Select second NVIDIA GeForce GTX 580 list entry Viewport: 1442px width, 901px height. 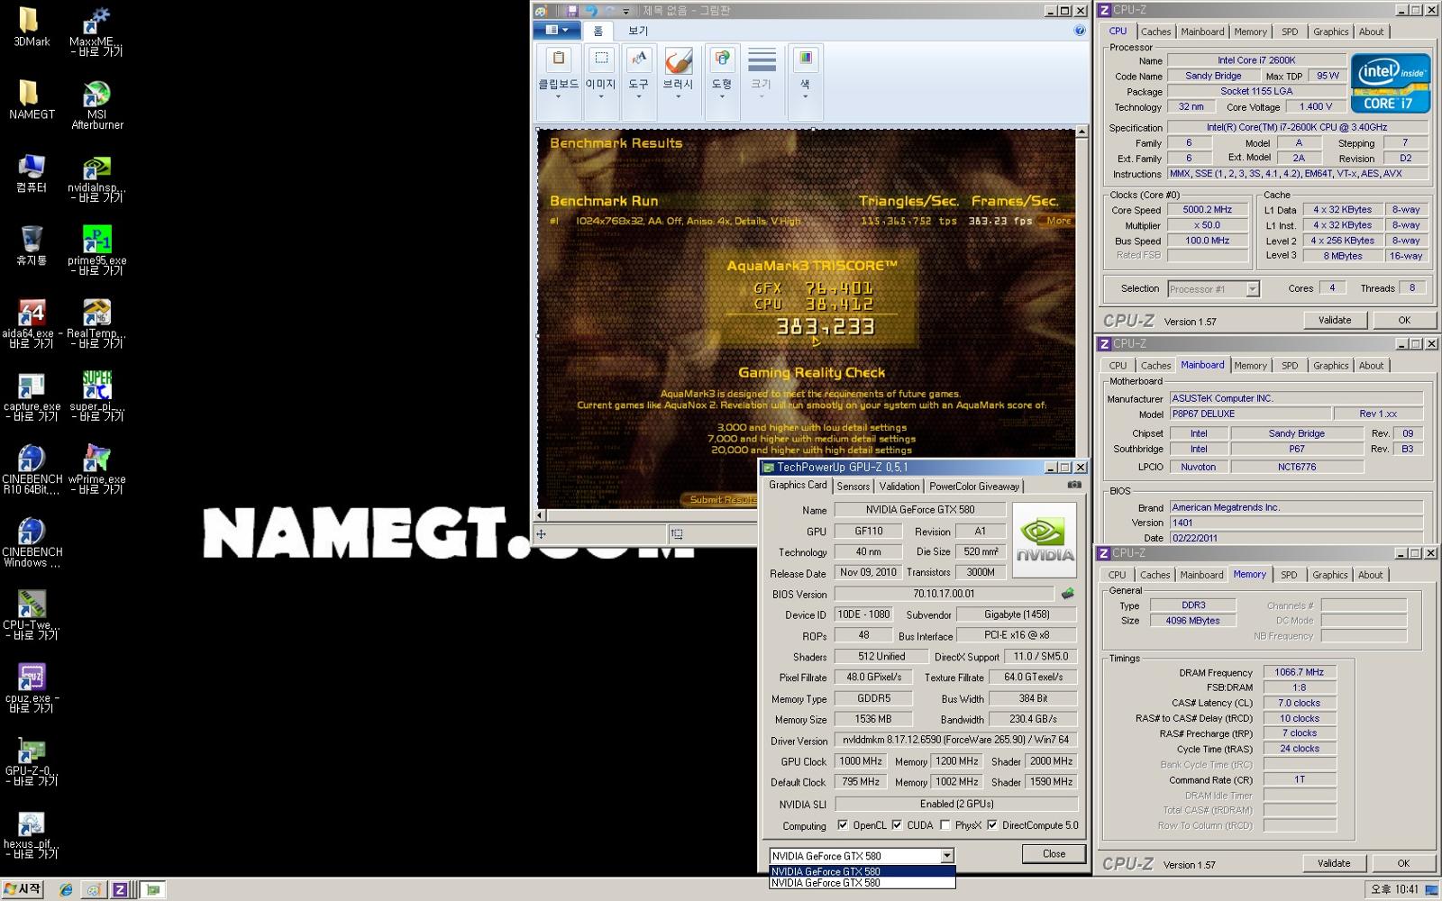pos(862,883)
